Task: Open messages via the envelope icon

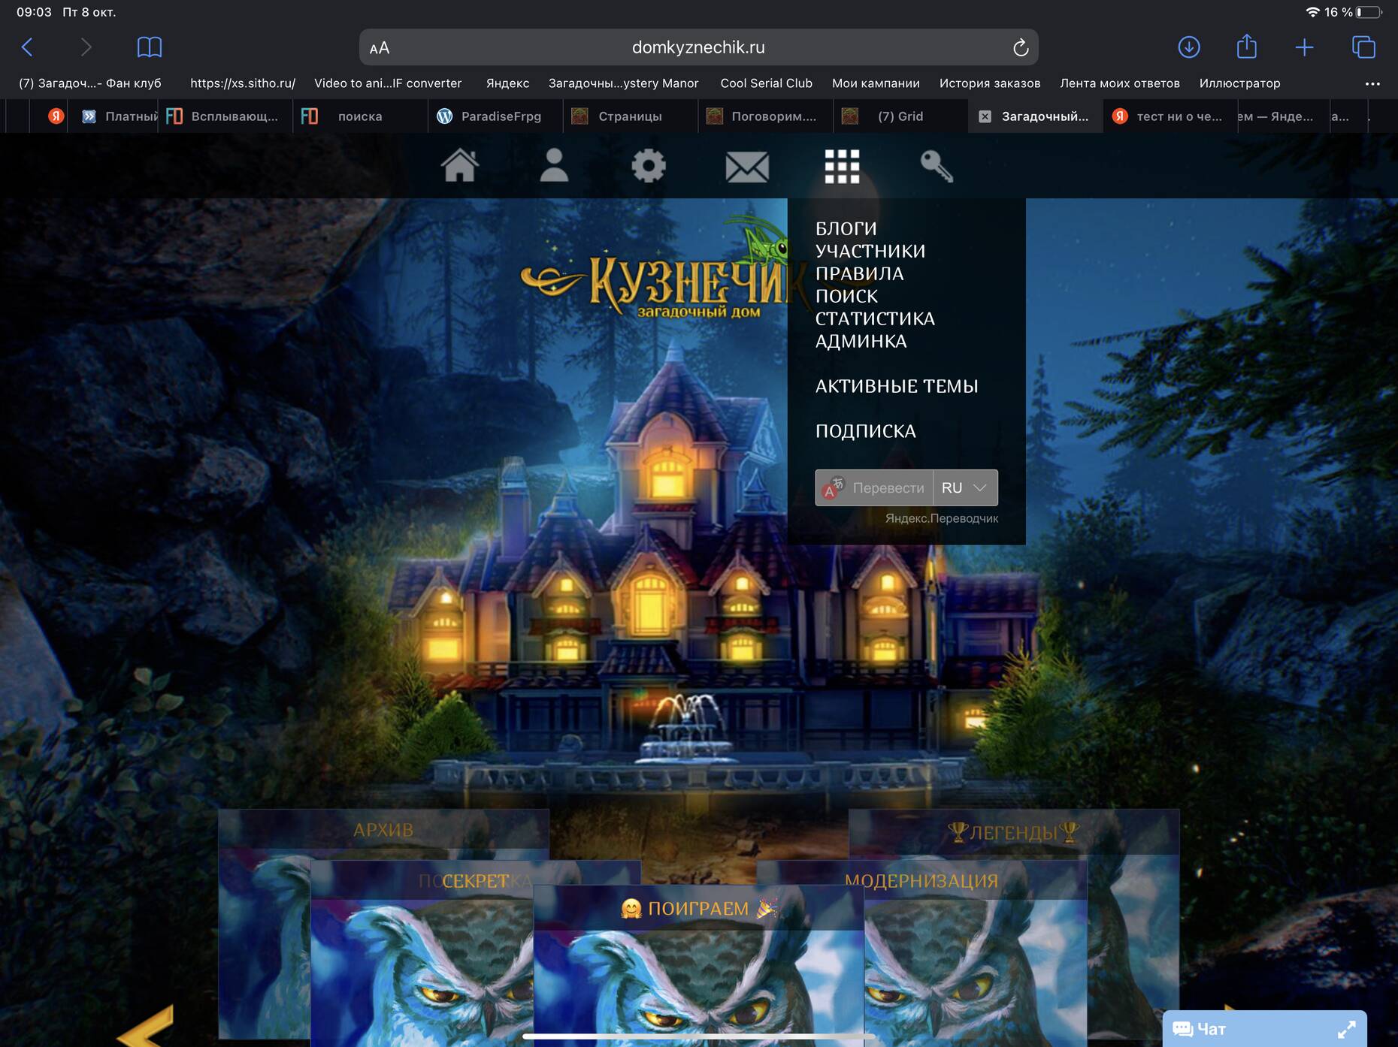Action: coord(747,167)
